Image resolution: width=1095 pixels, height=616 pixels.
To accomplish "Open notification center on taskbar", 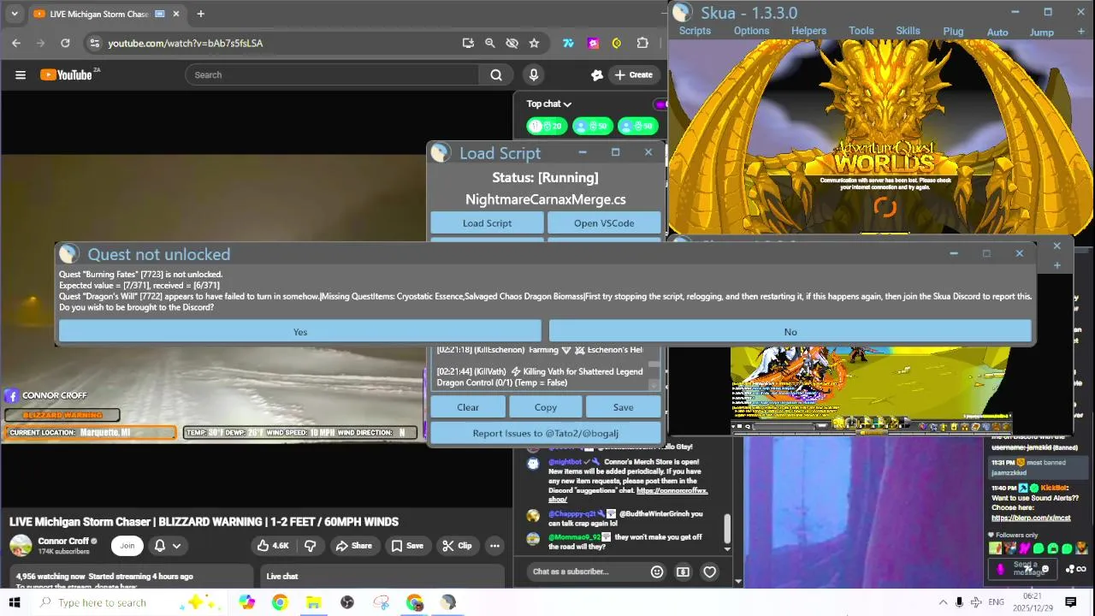I will [x=1071, y=602].
